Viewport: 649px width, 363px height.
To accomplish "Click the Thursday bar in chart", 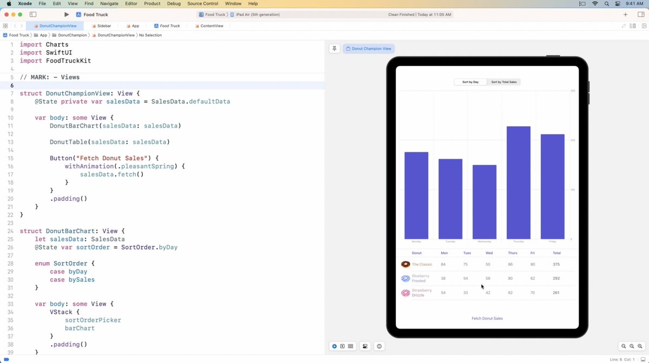I will point(518,182).
